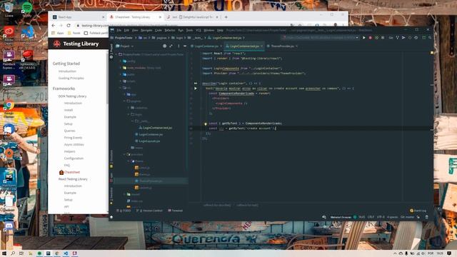Open LoginContainer.test.jsx in the project tree
The height and width of the screenshot is (257, 457).
tap(157, 128)
